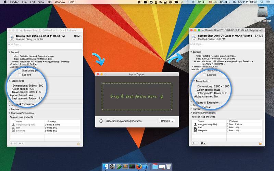Click the Add Tags field in the left Info window
The width and height of the screenshot is (274, 171).
point(45,44)
